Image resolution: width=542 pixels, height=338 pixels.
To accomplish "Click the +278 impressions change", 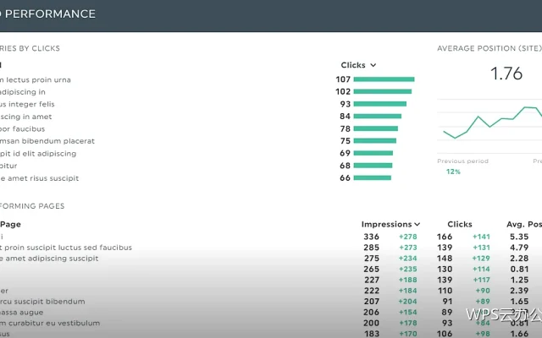I will tap(408, 237).
